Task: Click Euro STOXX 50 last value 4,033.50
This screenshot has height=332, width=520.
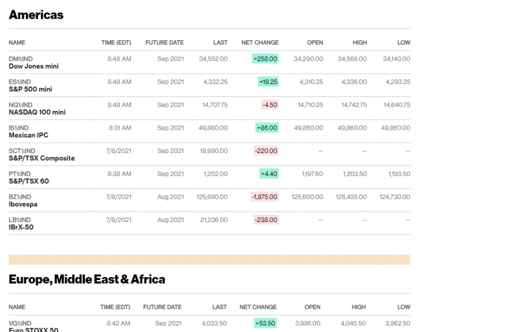Action: coord(214,323)
